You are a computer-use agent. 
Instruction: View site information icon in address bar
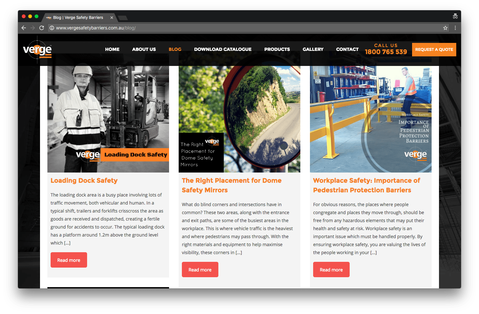coord(52,28)
